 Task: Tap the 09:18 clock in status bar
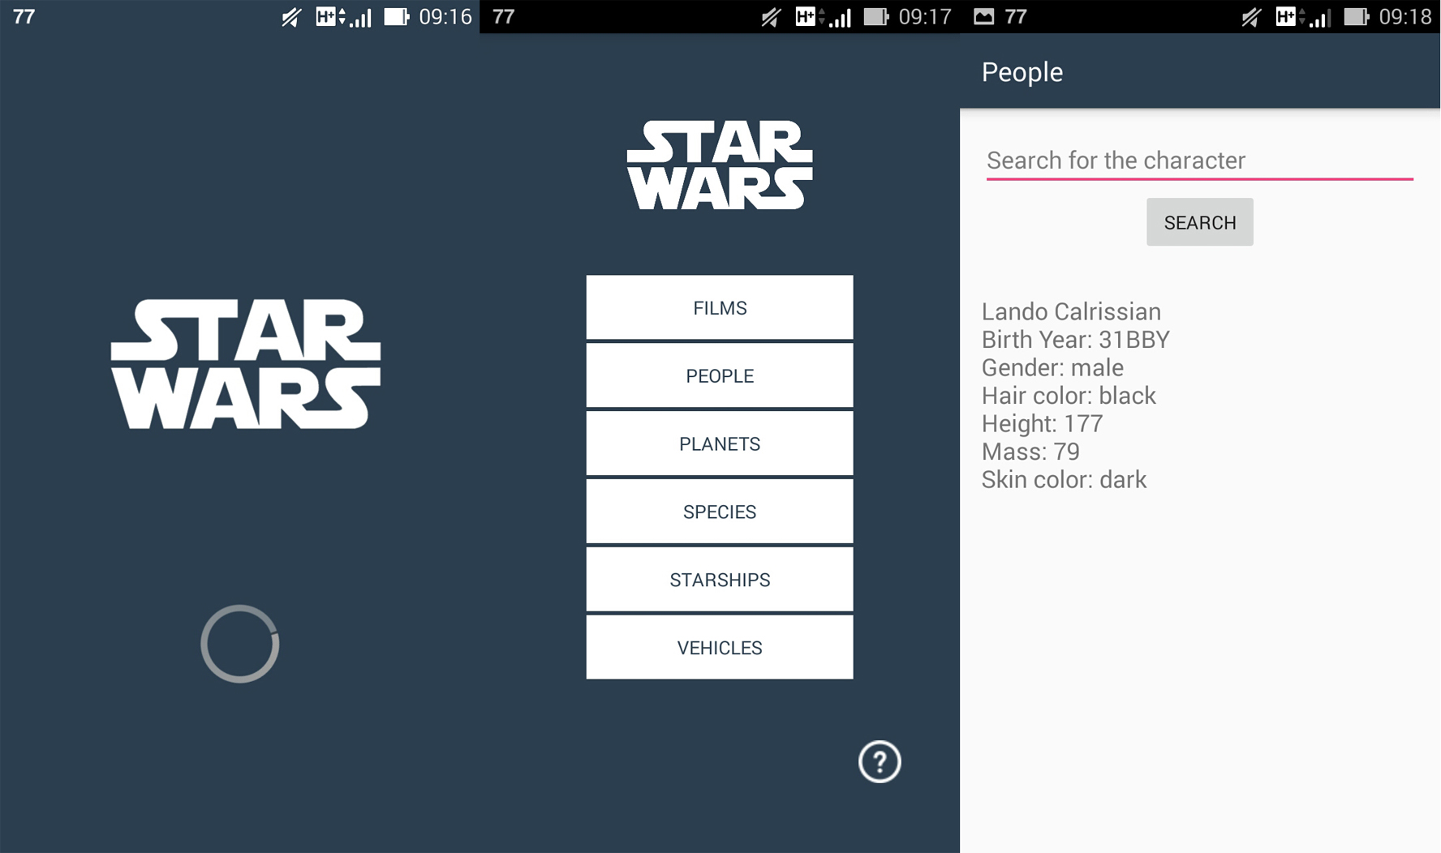1404,17
